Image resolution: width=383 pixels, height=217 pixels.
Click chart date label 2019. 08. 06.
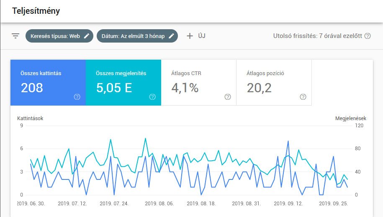tap(159, 204)
